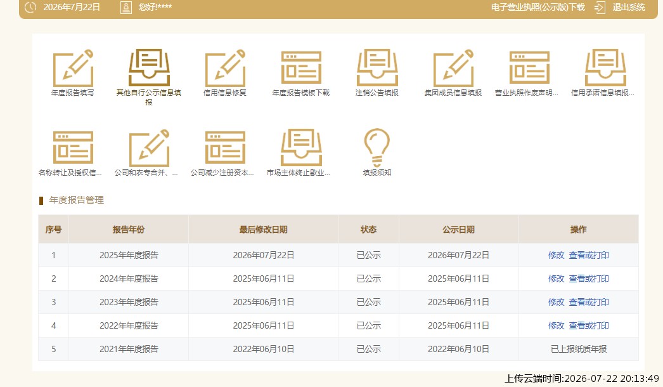Open the 名称转让及授权信息 icon
This screenshot has width=663, height=387.
(x=73, y=147)
